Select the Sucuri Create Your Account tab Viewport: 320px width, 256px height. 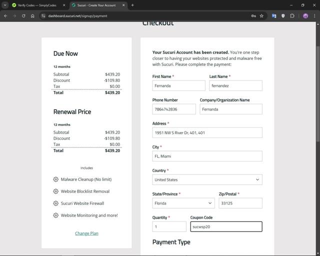96,5
